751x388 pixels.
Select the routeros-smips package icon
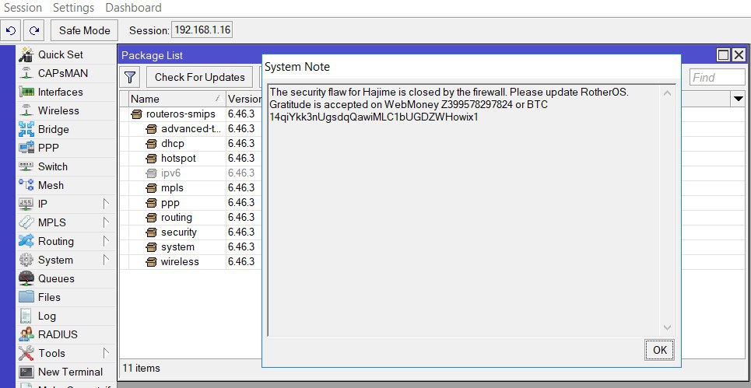pyautogui.click(x=136, y=114)
